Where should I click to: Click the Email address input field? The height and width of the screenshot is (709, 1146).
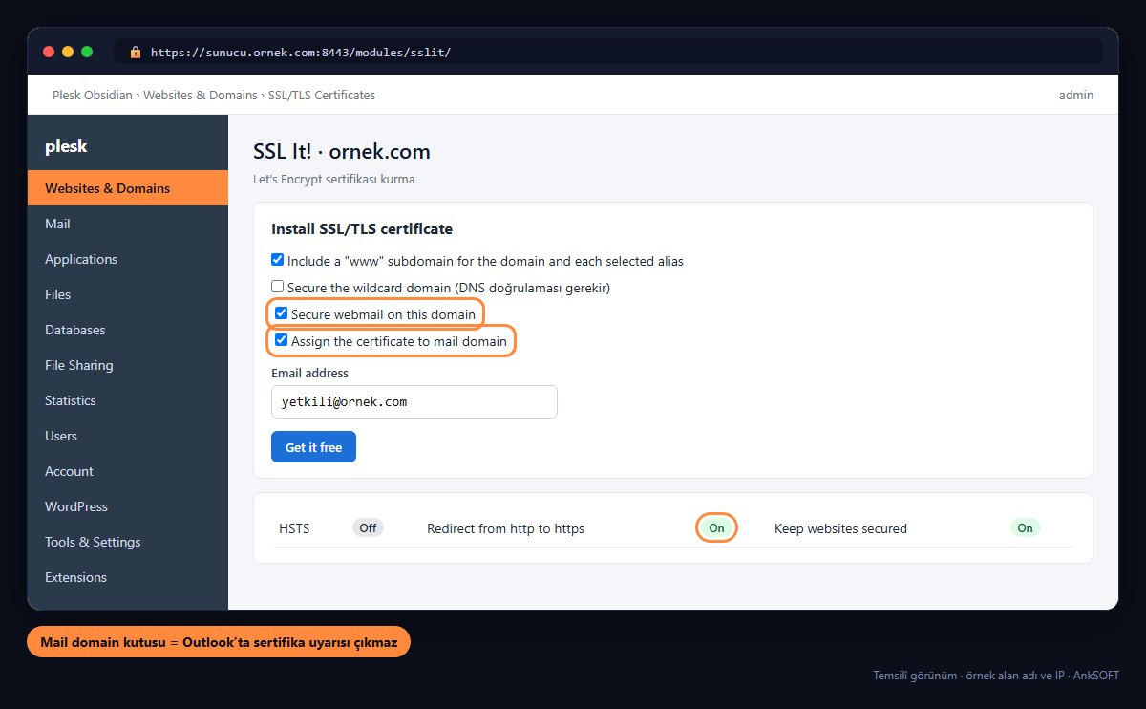point(414,401)
